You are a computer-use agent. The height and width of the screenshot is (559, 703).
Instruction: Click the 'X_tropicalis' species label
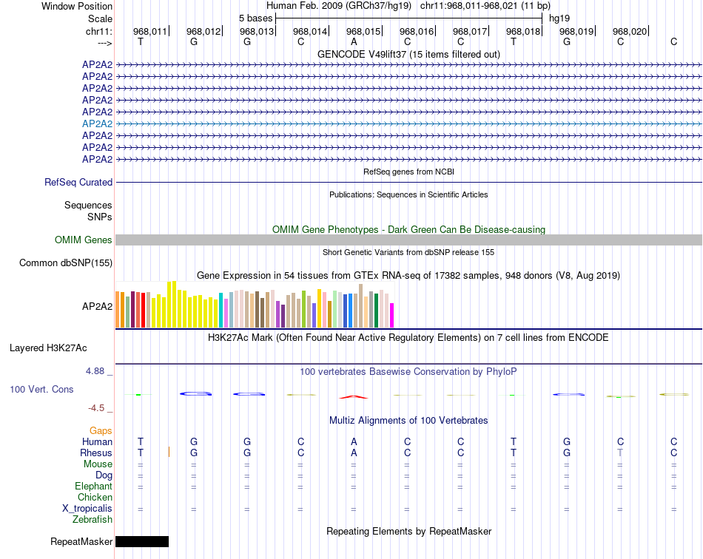(x=87, y=509)
